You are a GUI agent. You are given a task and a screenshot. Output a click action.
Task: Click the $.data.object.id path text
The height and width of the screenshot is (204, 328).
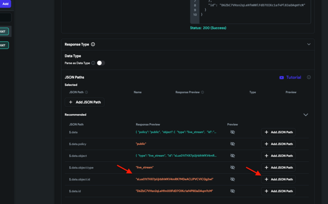80,179
